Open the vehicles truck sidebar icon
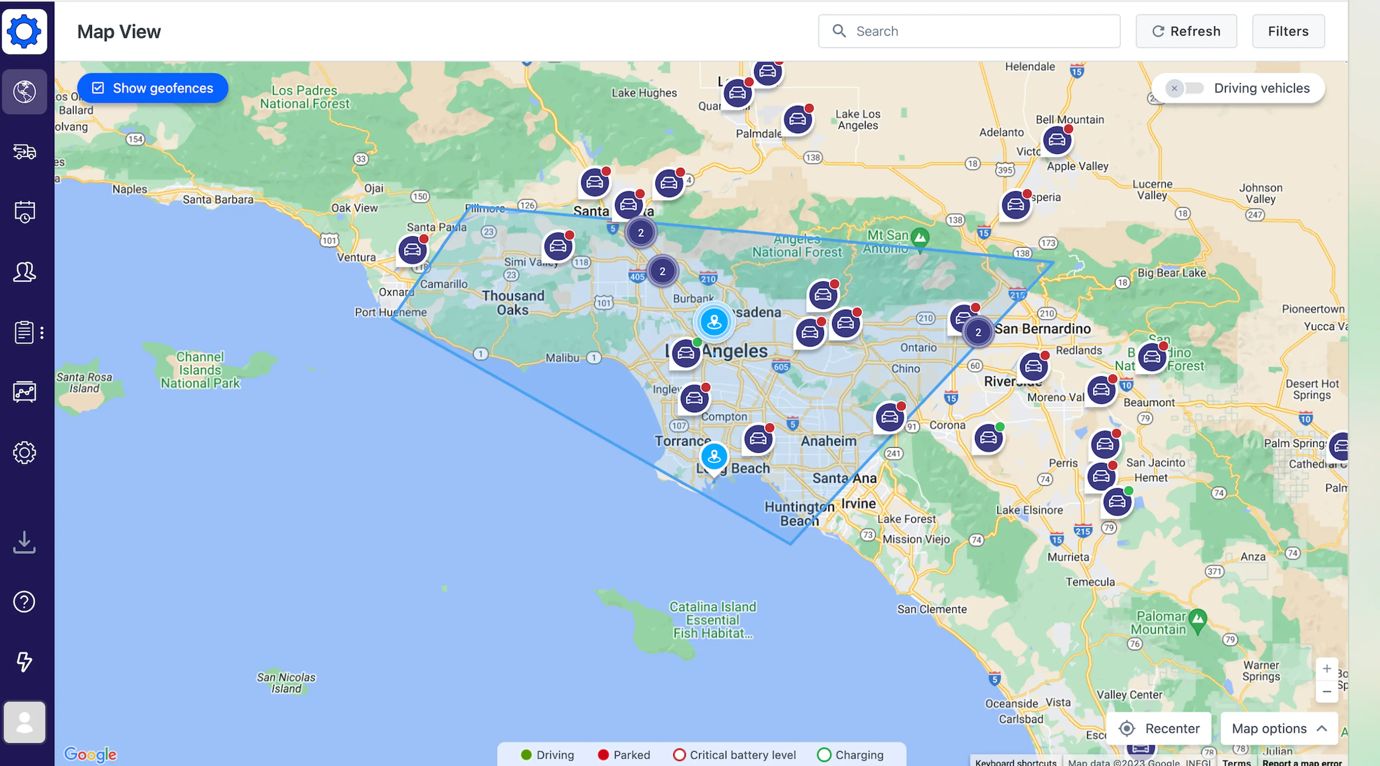The image size is (1380, 766). click(24, 152)
